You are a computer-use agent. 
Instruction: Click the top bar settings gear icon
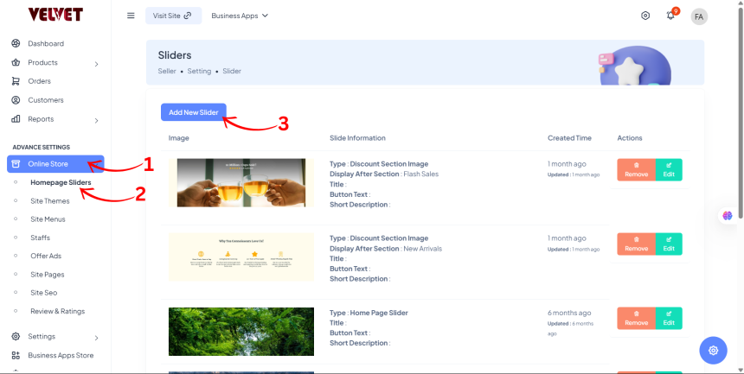[x=645, y=16]
